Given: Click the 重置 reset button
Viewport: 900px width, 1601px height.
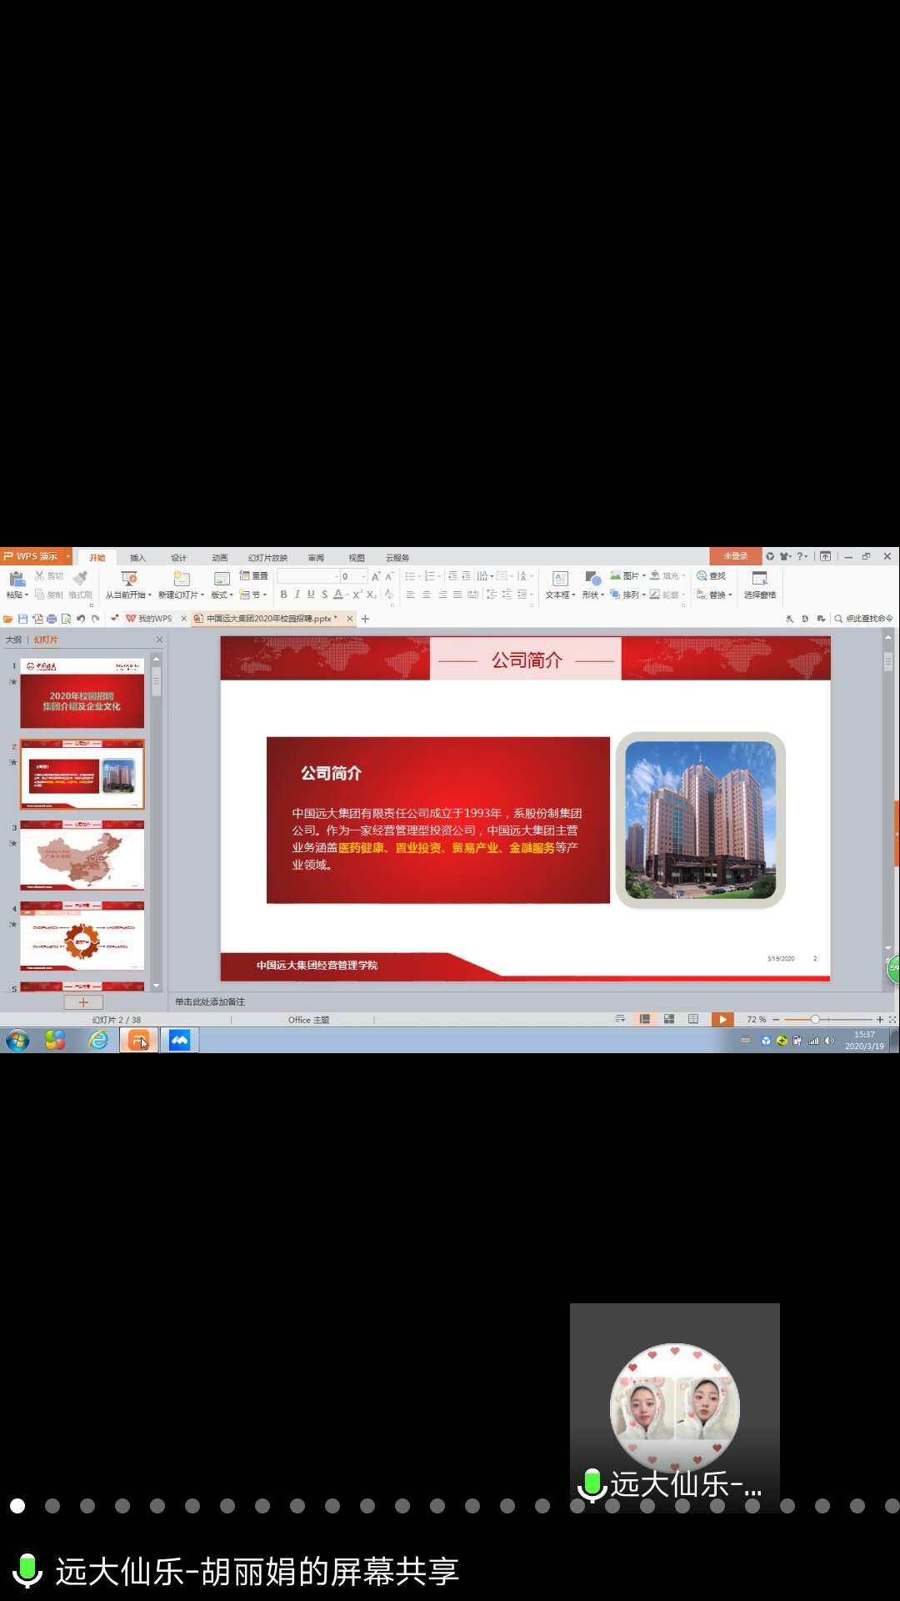Looking at the screenshot, I should [x=253, y=575].
